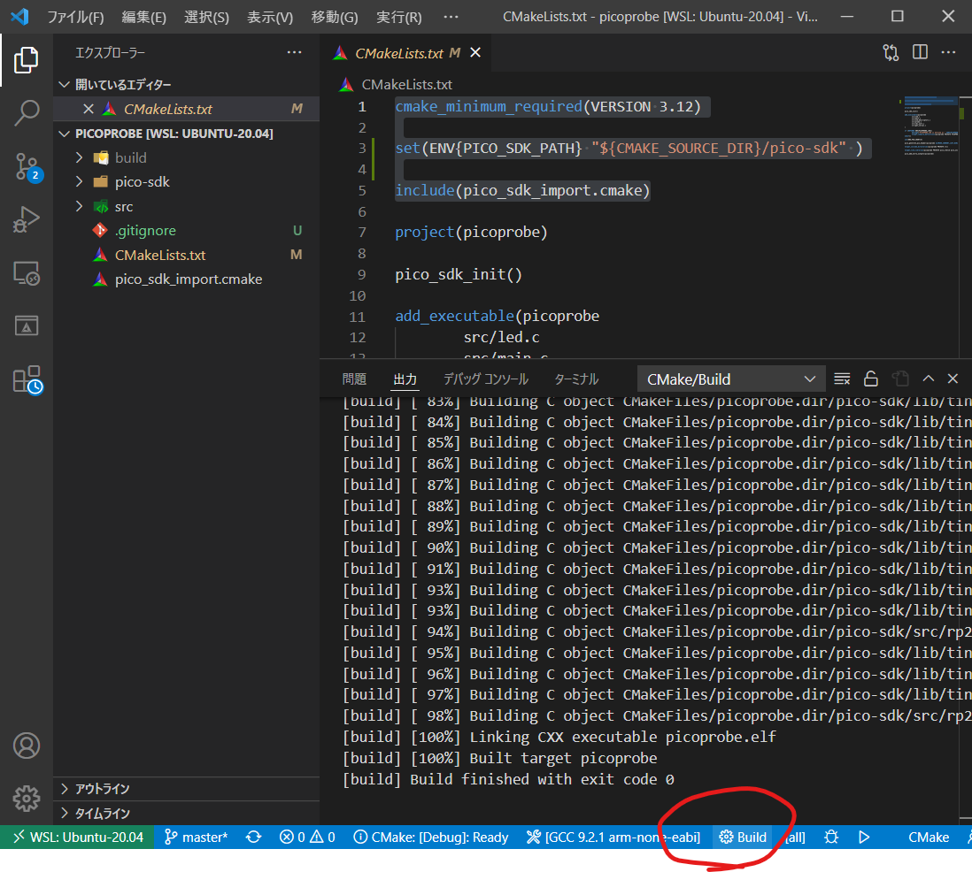Expand the Timeline section

click(186, 813)
